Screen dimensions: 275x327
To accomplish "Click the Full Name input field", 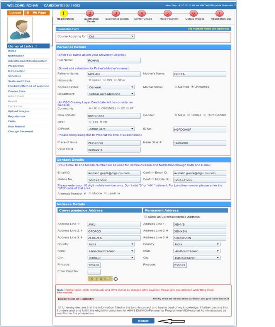I will click(x=114, y=60).
